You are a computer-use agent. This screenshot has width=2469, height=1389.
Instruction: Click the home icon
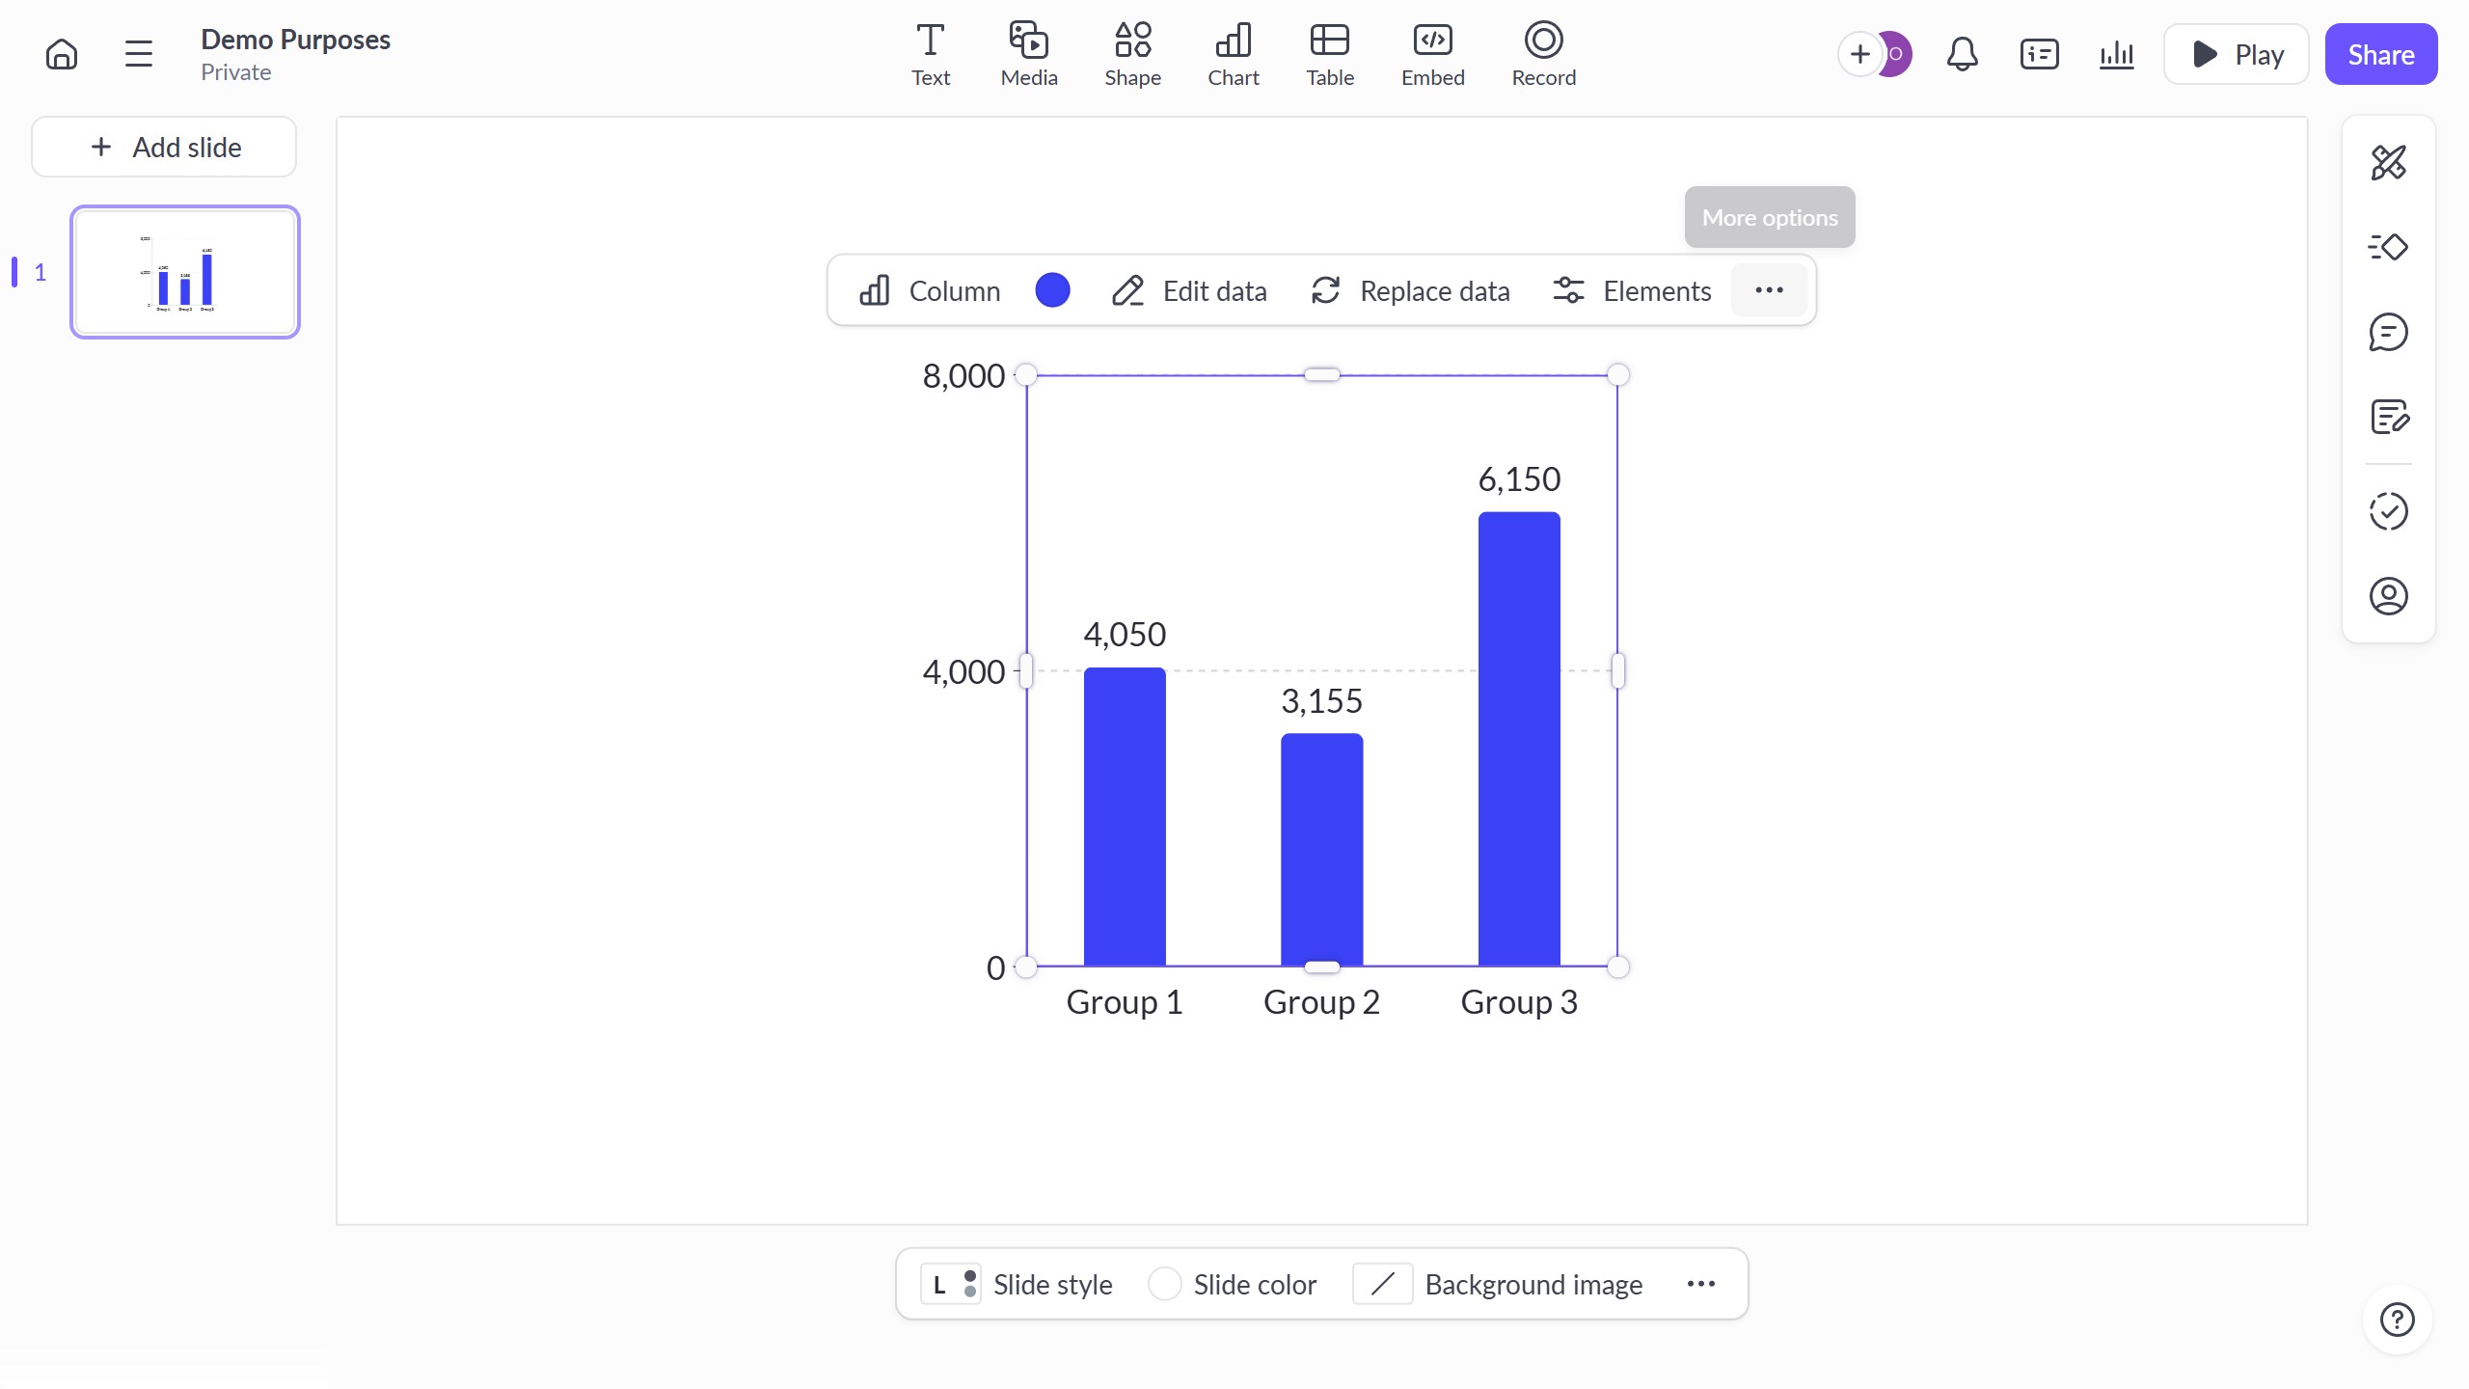pos(62,54)
